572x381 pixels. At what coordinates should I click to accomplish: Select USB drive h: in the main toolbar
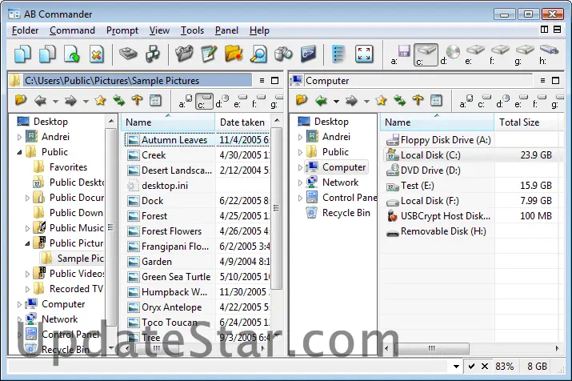point(549,54)
